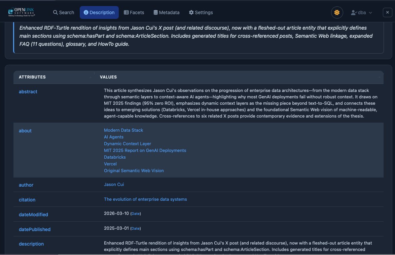395x255 pixels.
Task: Click the Date datatype link beside 2025-03-01
Action: click(x=136, y=228)
